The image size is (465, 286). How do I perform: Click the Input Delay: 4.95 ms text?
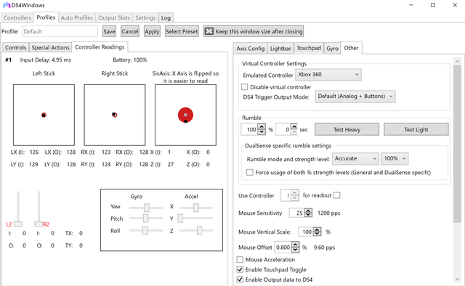click(45, 60)
